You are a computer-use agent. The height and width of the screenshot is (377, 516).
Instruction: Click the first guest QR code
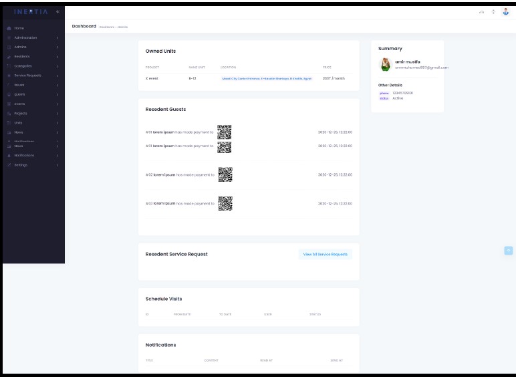tap(225, 132)
